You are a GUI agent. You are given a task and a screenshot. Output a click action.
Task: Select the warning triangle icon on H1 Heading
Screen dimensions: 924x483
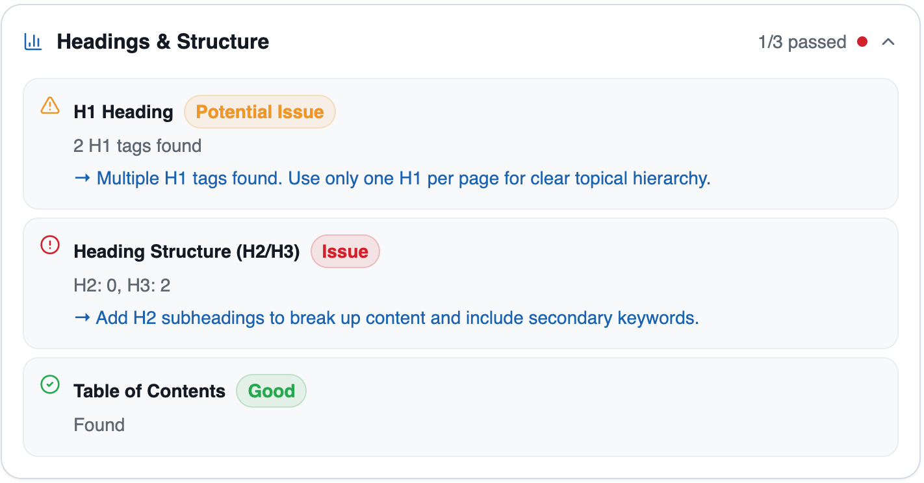coord(50,108)
